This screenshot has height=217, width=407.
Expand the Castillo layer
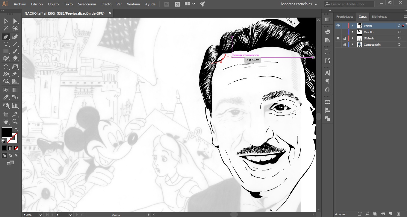coord(352,32)
